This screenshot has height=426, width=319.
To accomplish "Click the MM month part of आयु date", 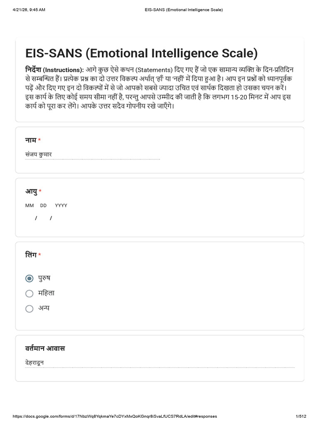I will (x=29, y=218).
